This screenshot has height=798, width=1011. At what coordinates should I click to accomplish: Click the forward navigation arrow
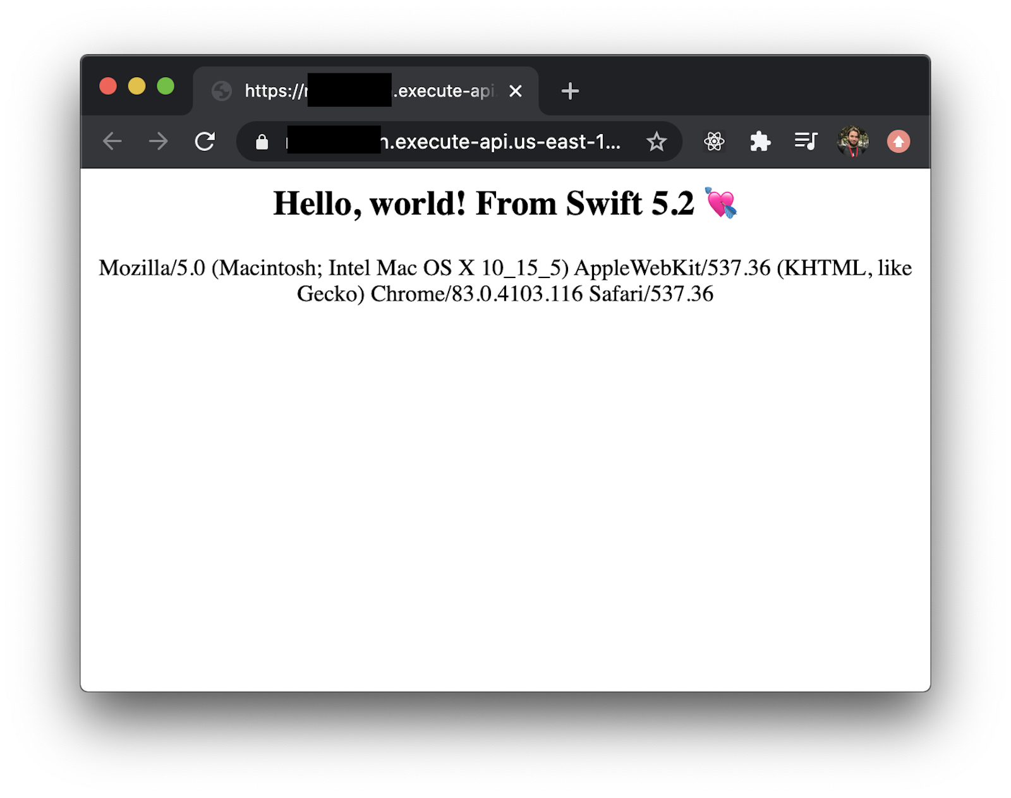click(158, 141)
